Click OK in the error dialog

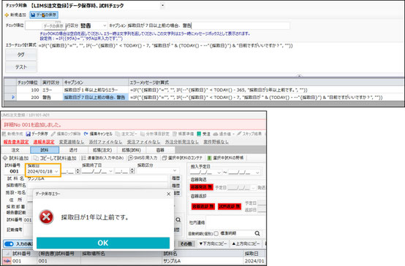coord(103,243)
